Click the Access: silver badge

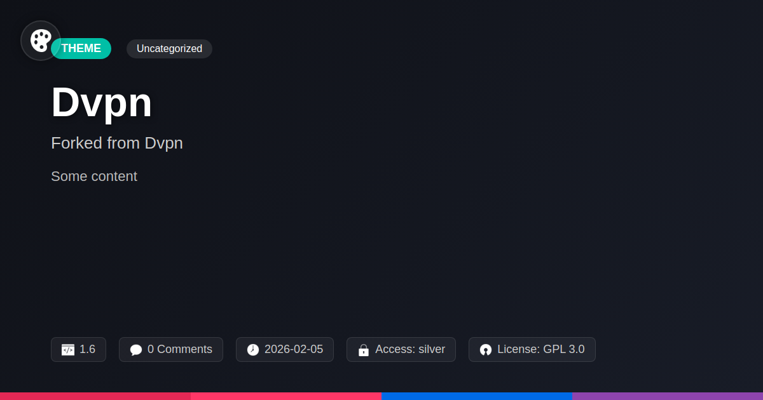pos(401,350)
